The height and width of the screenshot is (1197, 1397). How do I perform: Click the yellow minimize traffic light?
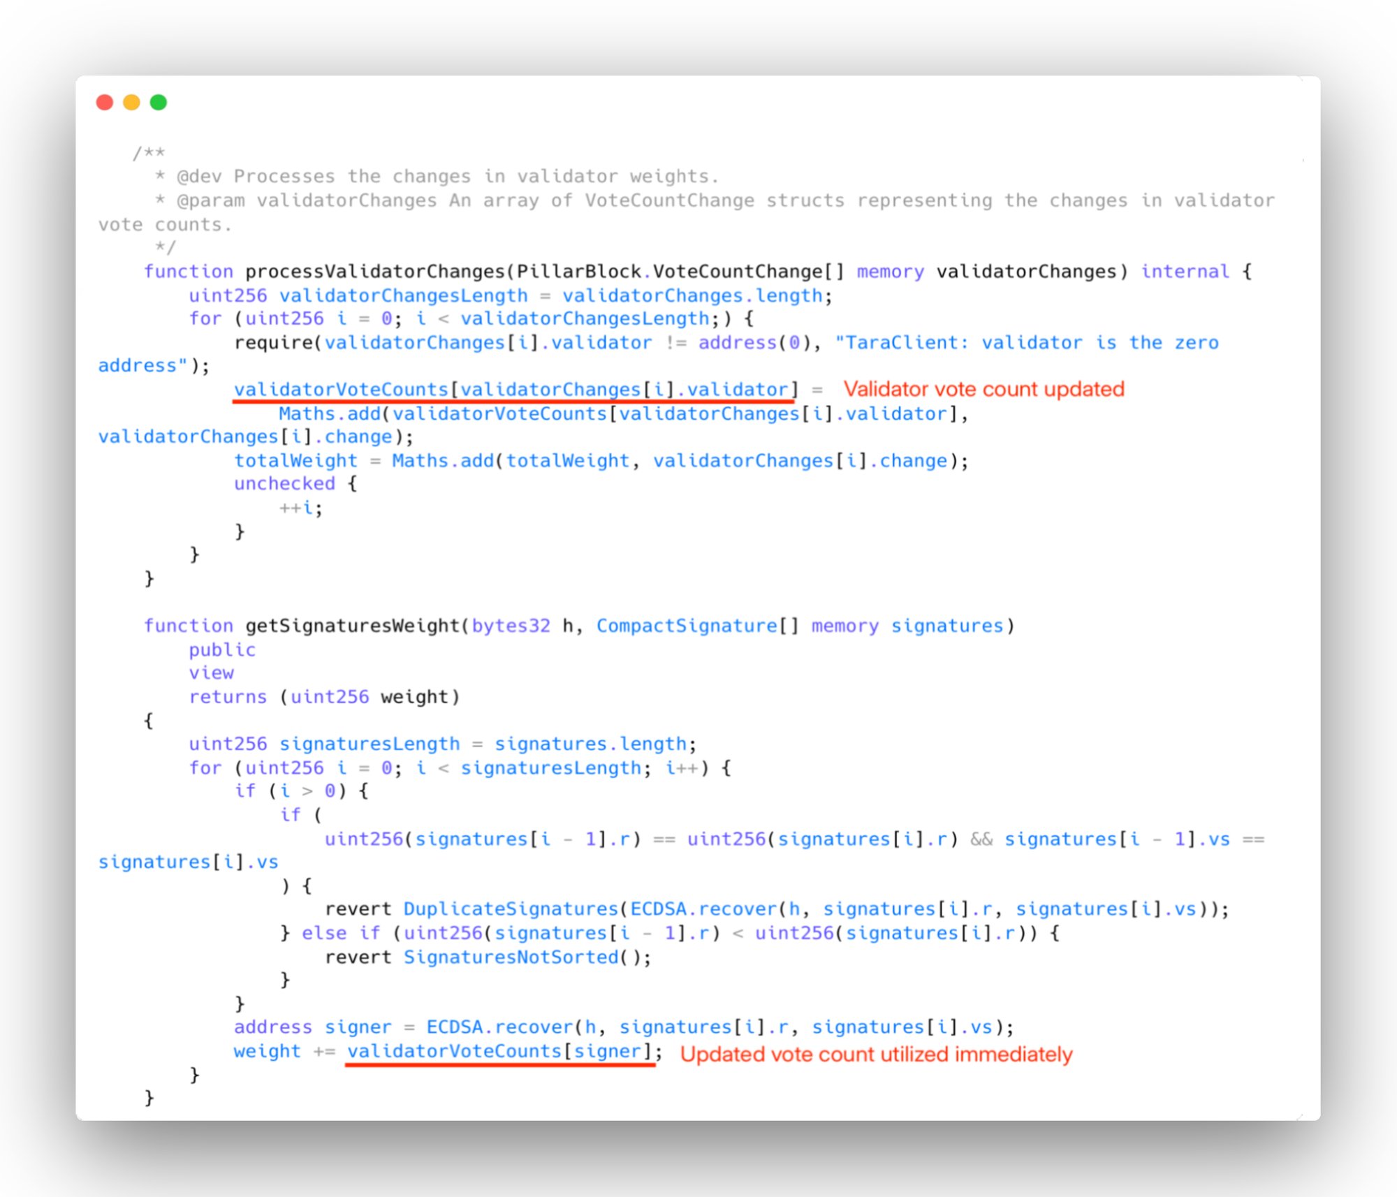click(x=132, y=102)
